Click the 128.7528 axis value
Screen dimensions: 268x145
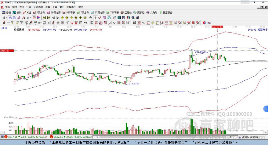coord(9,118)
